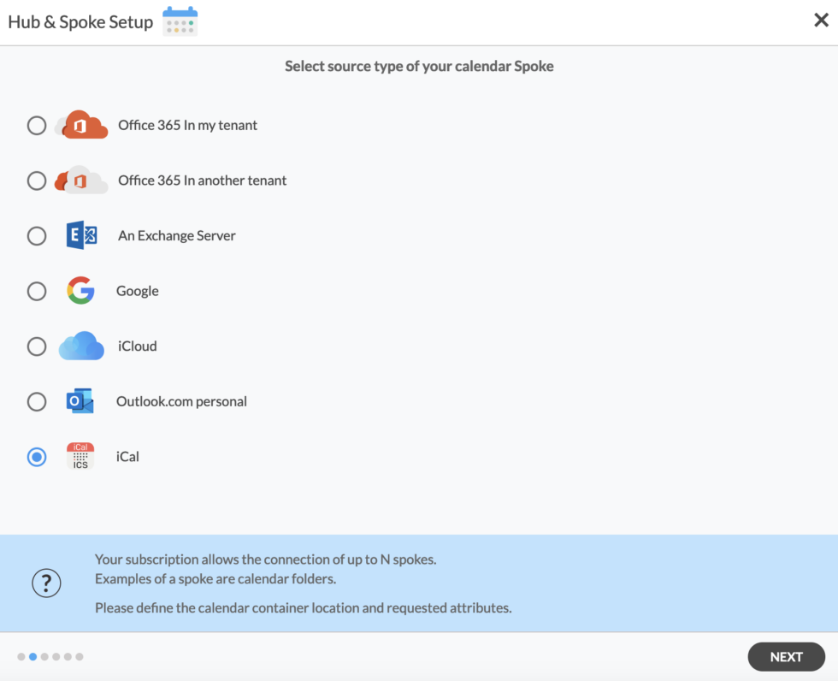
Task: Click the question mark help icon
Action: coord(46,583)
